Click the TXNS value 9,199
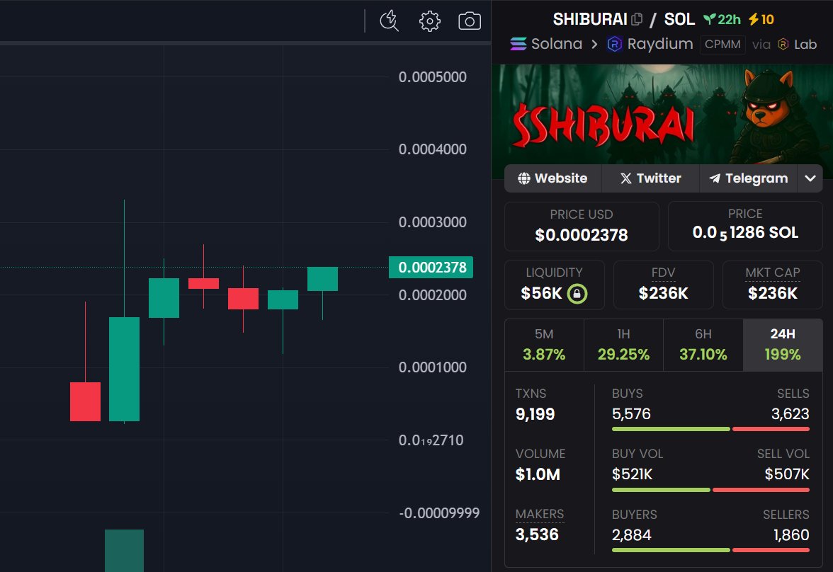The width and height of the screenshot is (833, 572). [535, 414]
